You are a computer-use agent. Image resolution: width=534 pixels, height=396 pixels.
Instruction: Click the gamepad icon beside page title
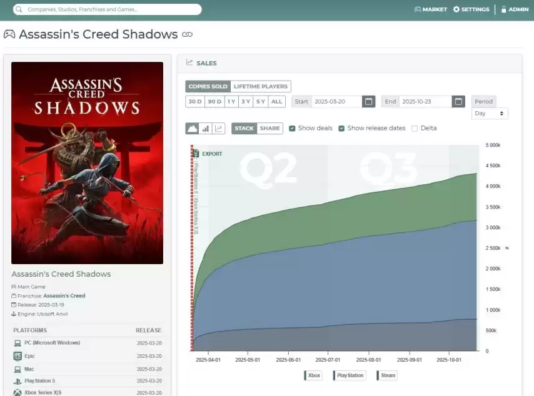[x=9, y=34]
